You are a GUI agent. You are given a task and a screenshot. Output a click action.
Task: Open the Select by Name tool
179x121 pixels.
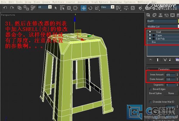(x=62, y=8)
